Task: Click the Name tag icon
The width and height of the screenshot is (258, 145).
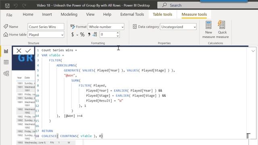Action: pos(6,27)
